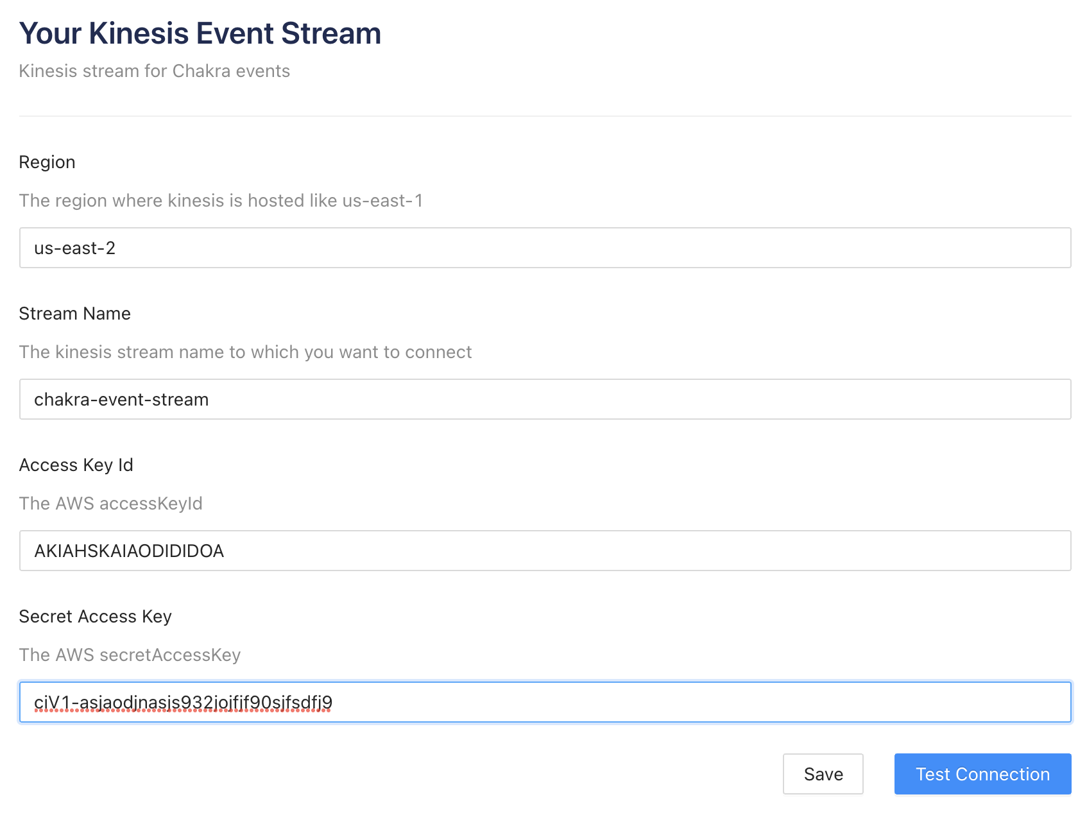Image resolution: width=1087 pixels, height=815 pixels.
Task: Click the 'chakra-event-stream' value text
Action: tap(121, 399)
